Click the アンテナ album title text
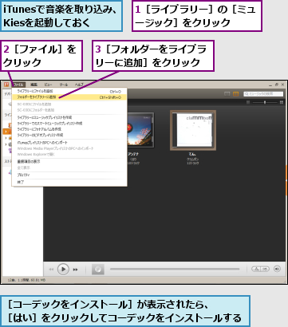 click(x=133, y=154)
